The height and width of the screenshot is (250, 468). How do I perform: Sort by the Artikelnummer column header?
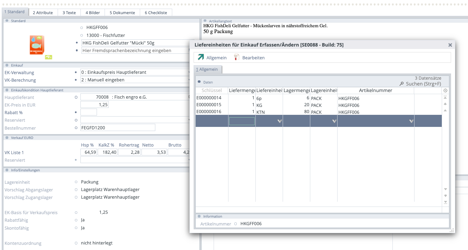click(376, 90)
